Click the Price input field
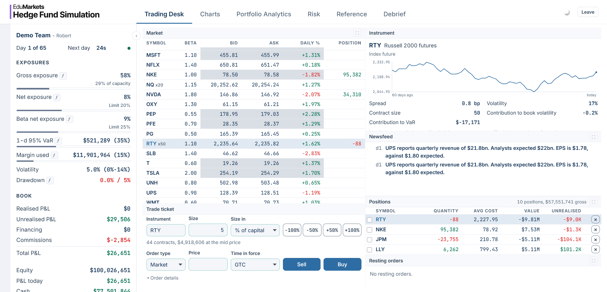Screen dimensions: 607x292 (x=208, y=264)
